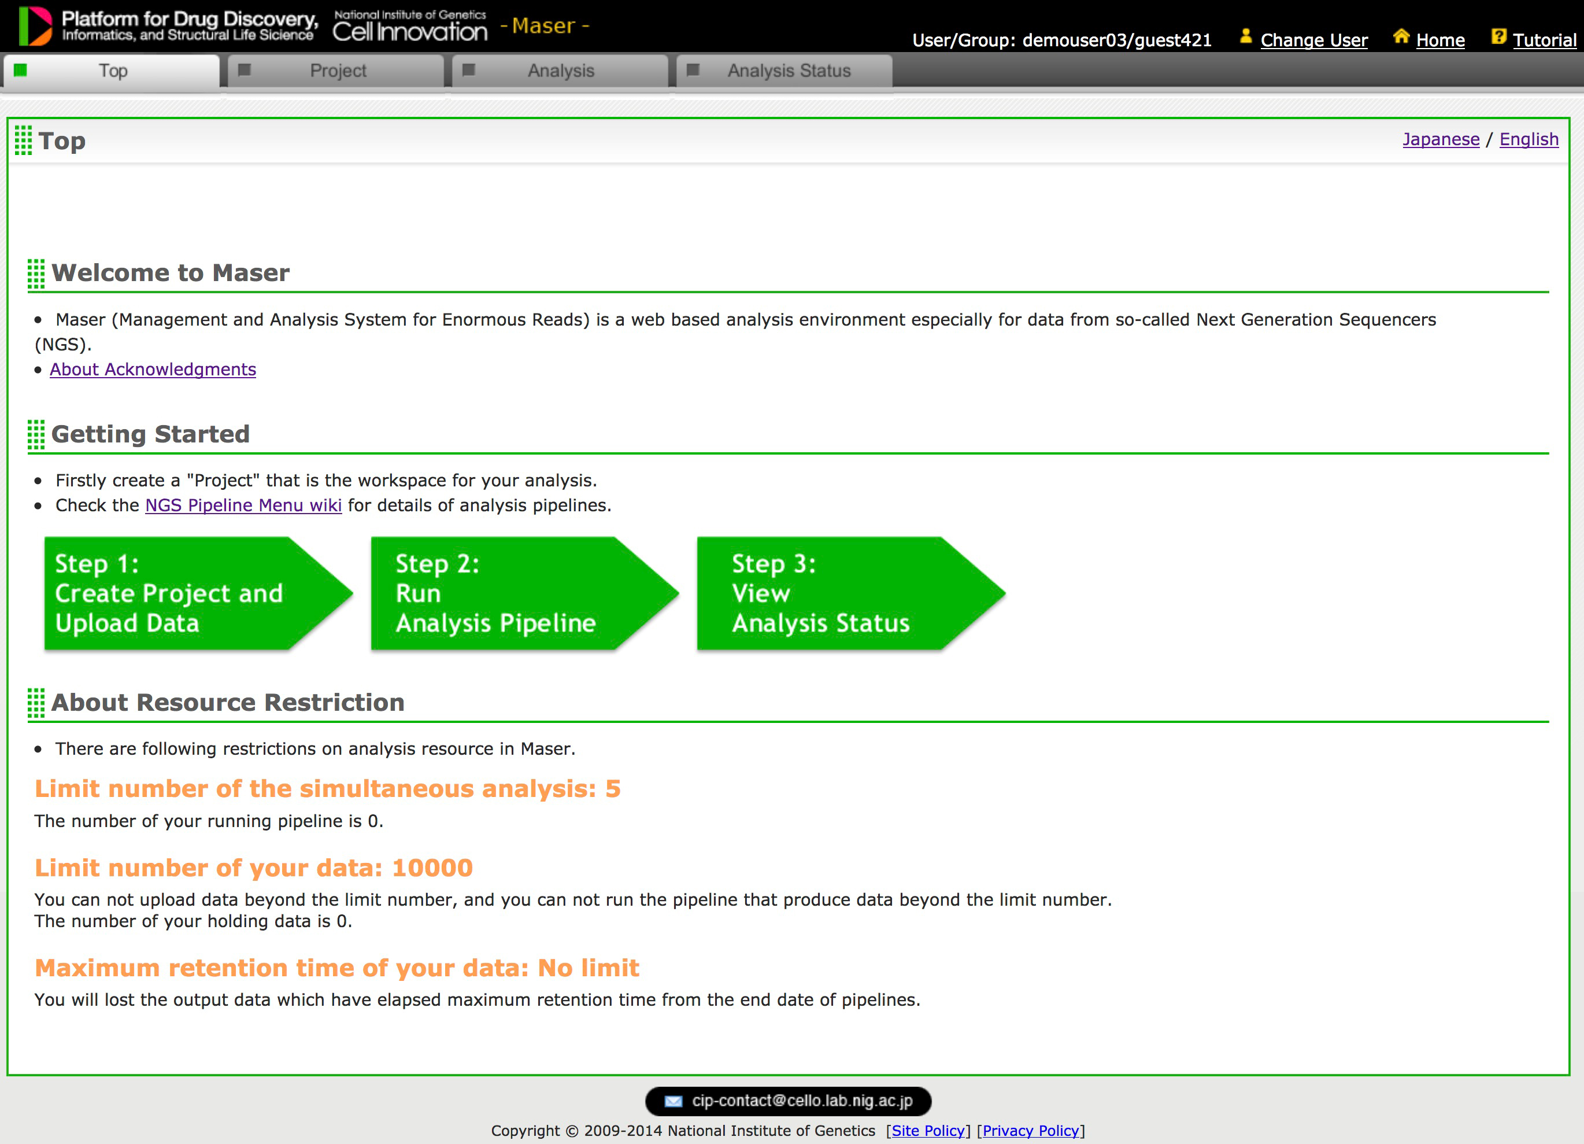The image size is (1584, 1144).
Task: Open the NGS Pipeline Menu wiki link
Action: [x=243, y=505]
